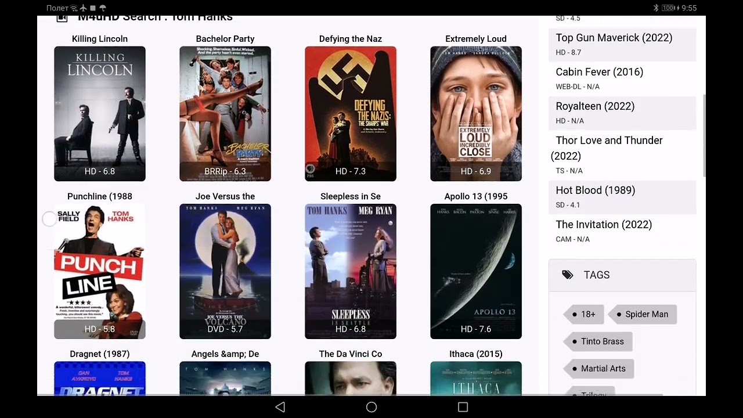Tap the Android home circle button
Image resolution: width=743 pixels, height=418 pixels.
pos(371,407)
